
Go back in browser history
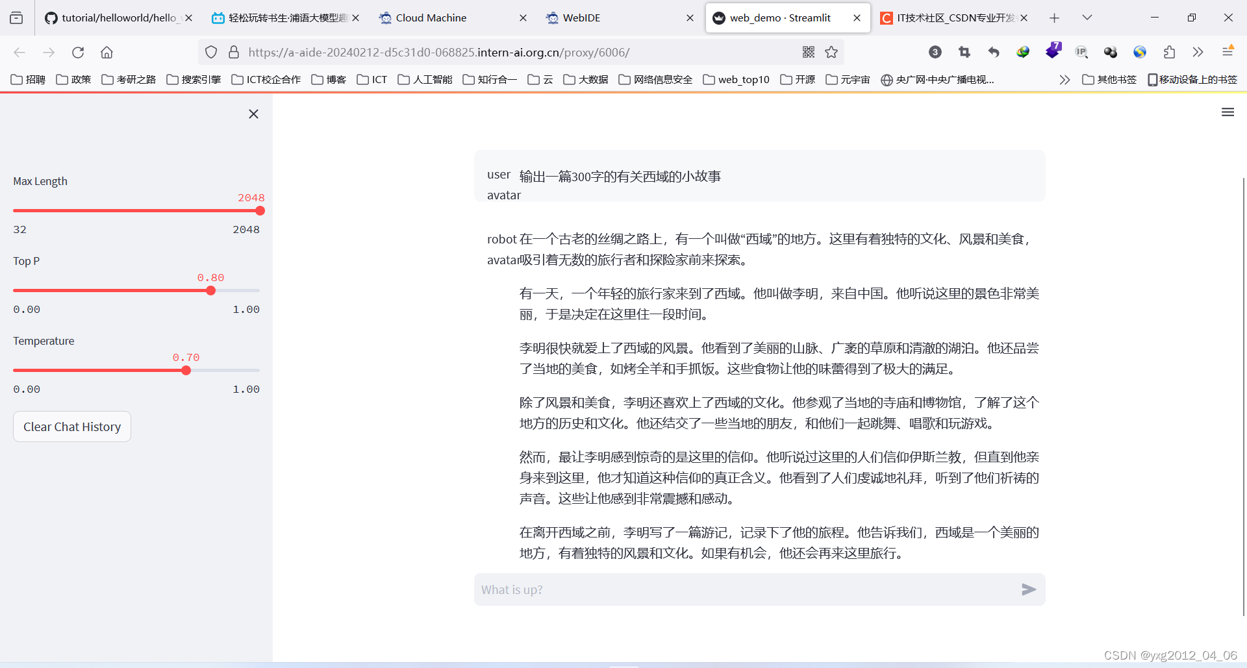pos(19,53)
